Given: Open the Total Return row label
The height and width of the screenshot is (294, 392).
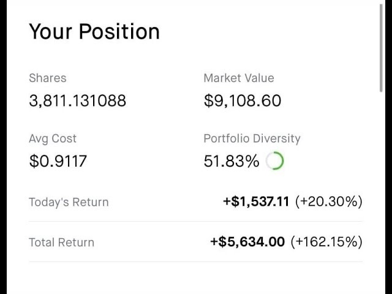Looking at the screenshot, I should (61, 243).
